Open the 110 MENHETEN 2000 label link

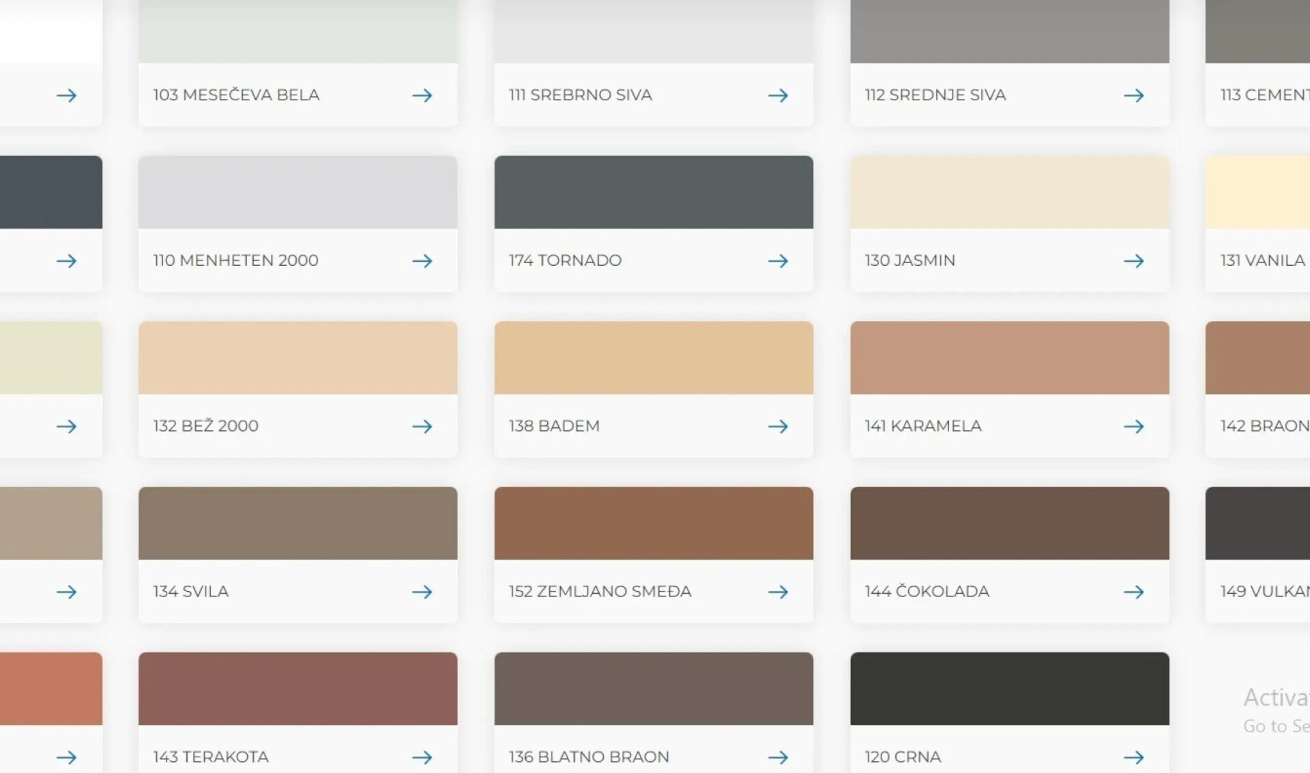tap(235, 260)
